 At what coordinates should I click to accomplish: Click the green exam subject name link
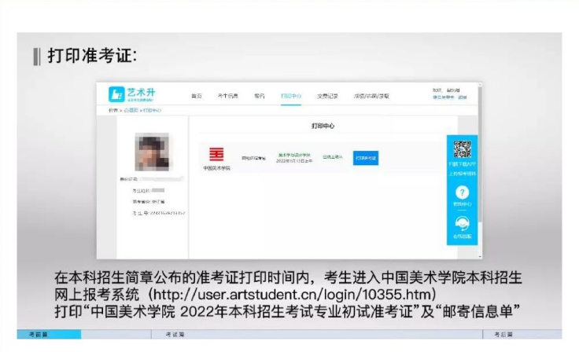tap(294, 155)
